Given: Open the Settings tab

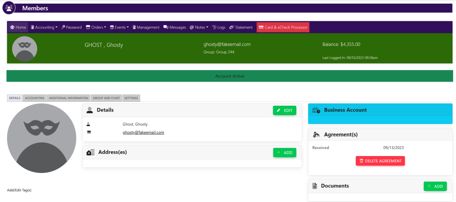Looking at the screenshot, I should click(x=131, y=98).
